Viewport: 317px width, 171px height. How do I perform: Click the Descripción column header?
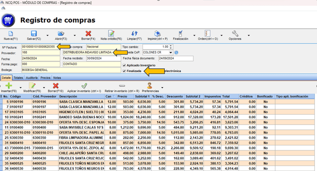pyautogui.click(x=82, y=96)
